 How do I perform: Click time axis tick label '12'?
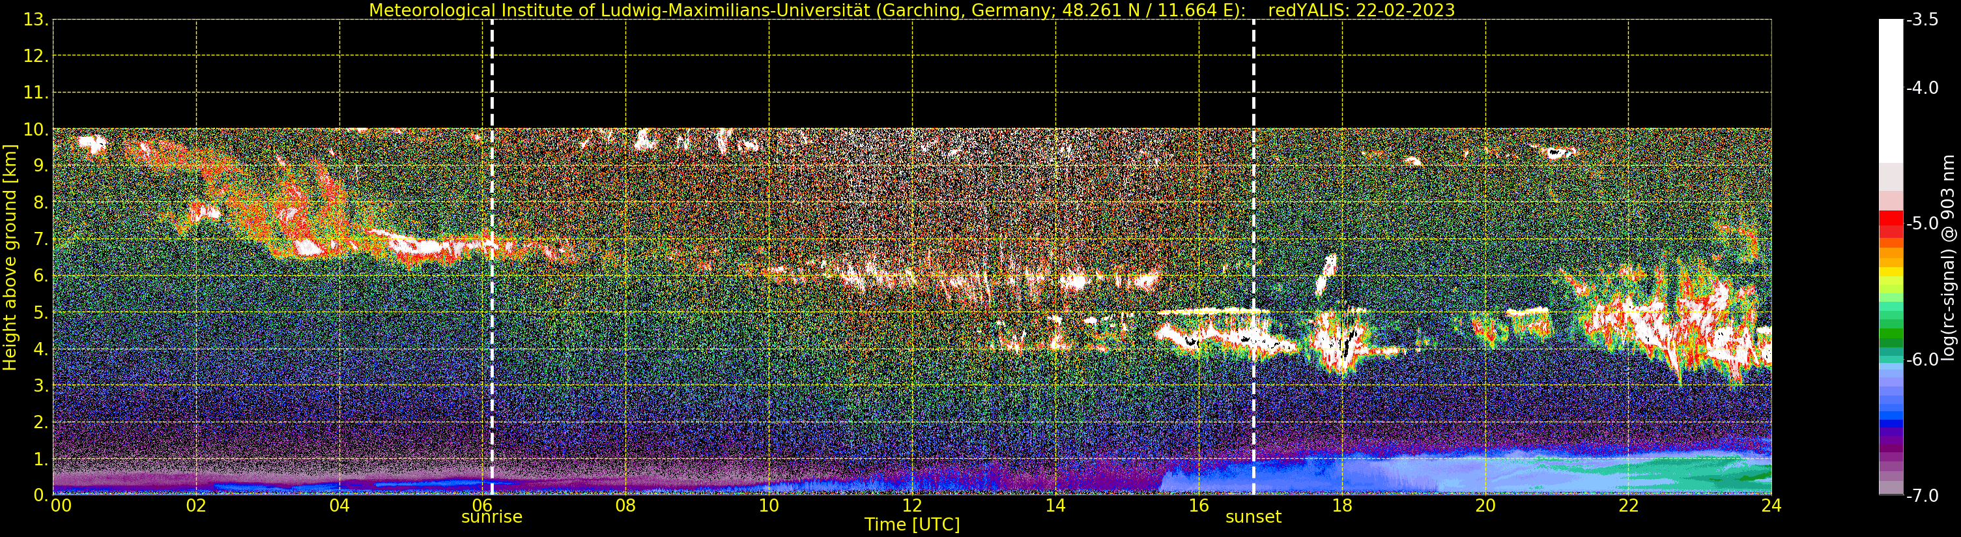tap(912, 506)
